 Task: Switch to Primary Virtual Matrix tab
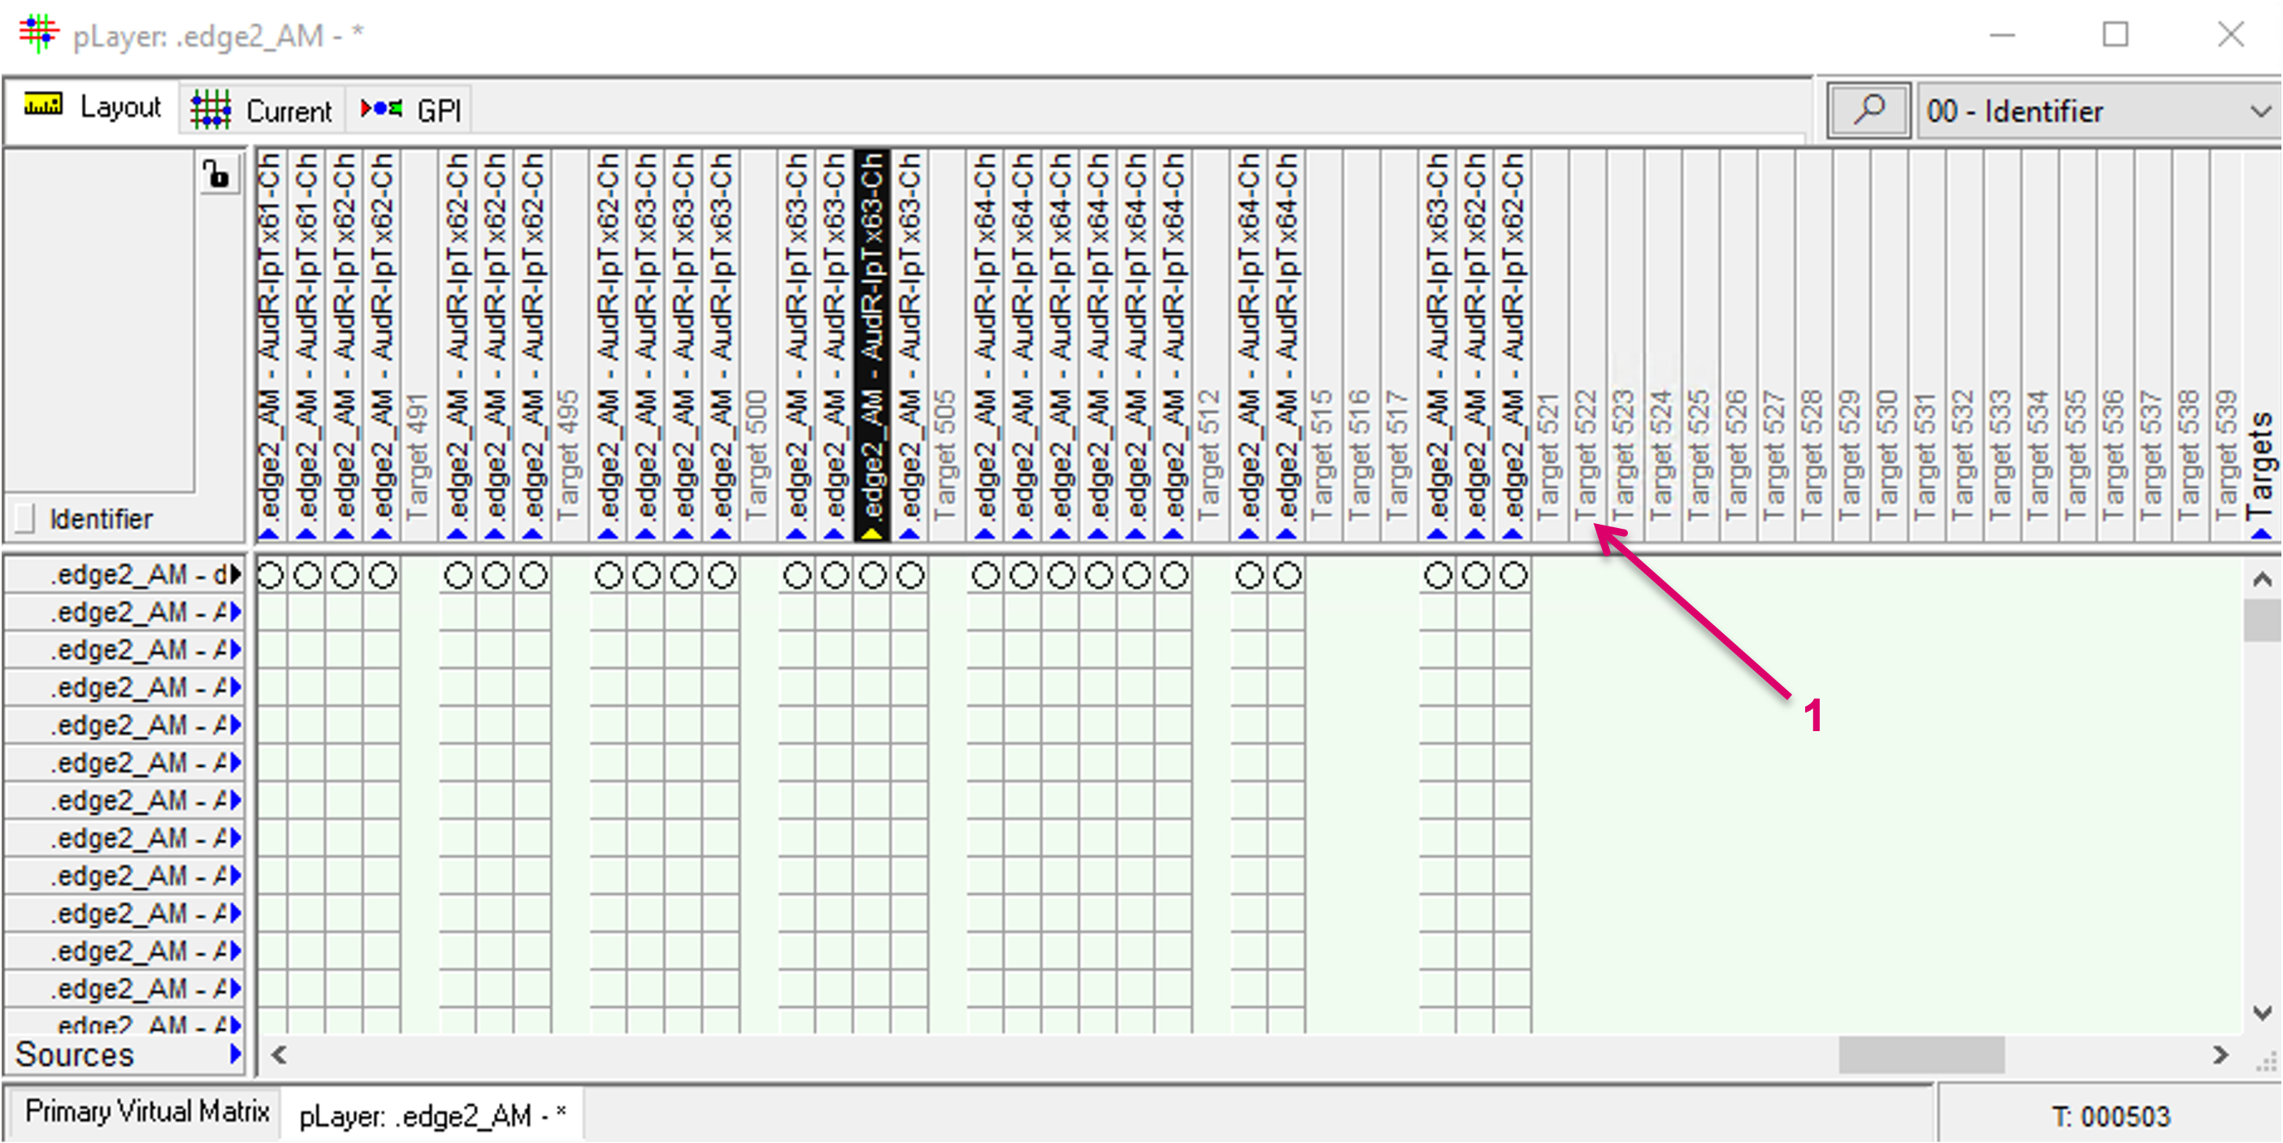146,1111
